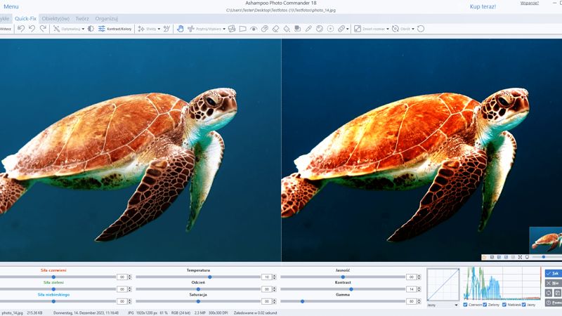The image size is (562, 316).
Task: Cancel changes with the Nie button
Action: click(554, 283)
